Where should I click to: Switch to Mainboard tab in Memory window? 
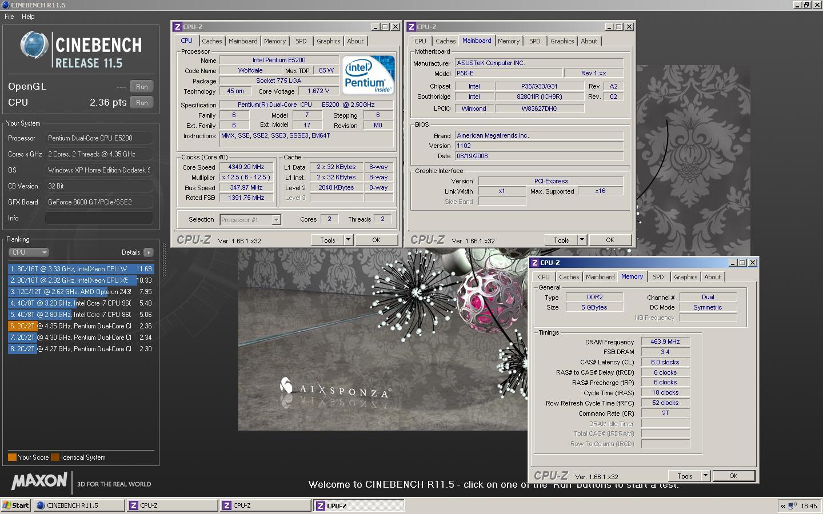[x=600, y=277]
